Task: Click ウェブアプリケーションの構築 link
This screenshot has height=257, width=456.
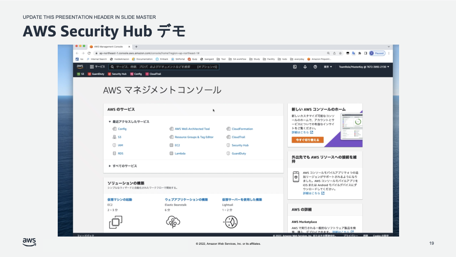Action: [x=186, y=199]
